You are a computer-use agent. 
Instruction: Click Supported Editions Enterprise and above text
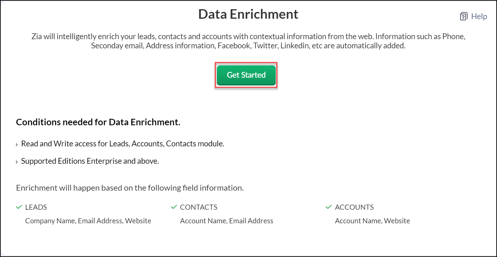90,161
